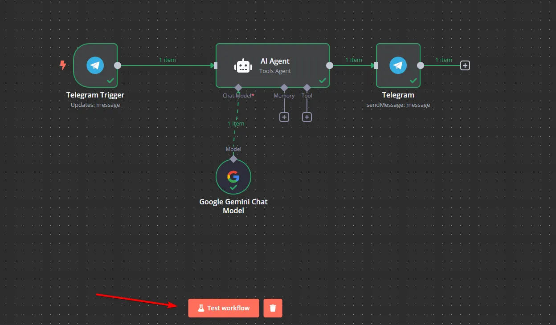Click the "Model" label above Gemini node
Screen dimensions: 556x325
pos(233,149)
